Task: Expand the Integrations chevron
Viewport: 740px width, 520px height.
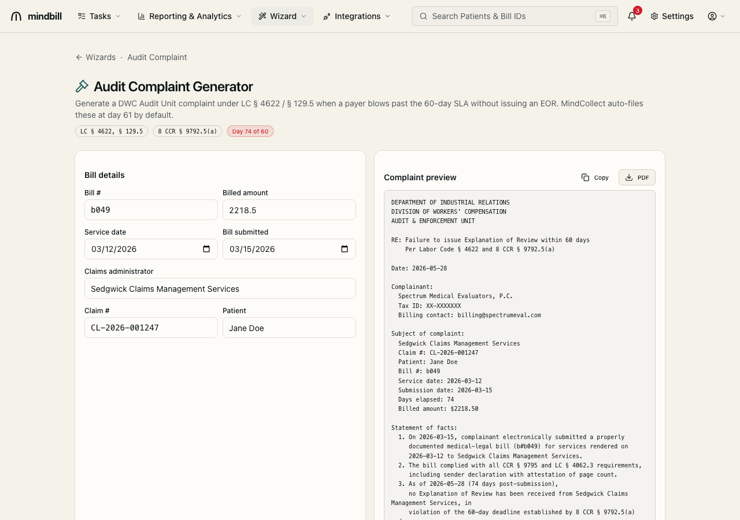Action: (x=387, y=16)
